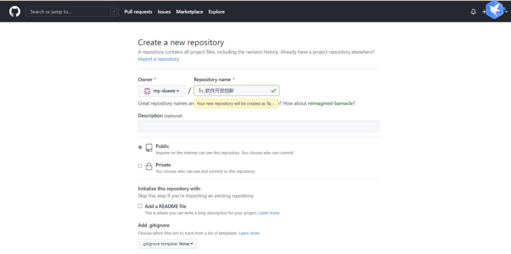Click into the Description text field

(258, 126)
